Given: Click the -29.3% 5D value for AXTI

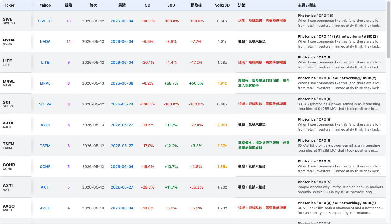Looking at the screenshot, I should click(148, 187).
